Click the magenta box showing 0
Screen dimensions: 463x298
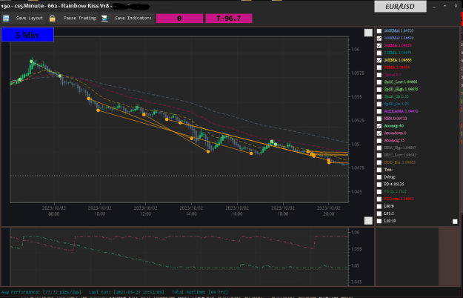(x=179, y=19)
